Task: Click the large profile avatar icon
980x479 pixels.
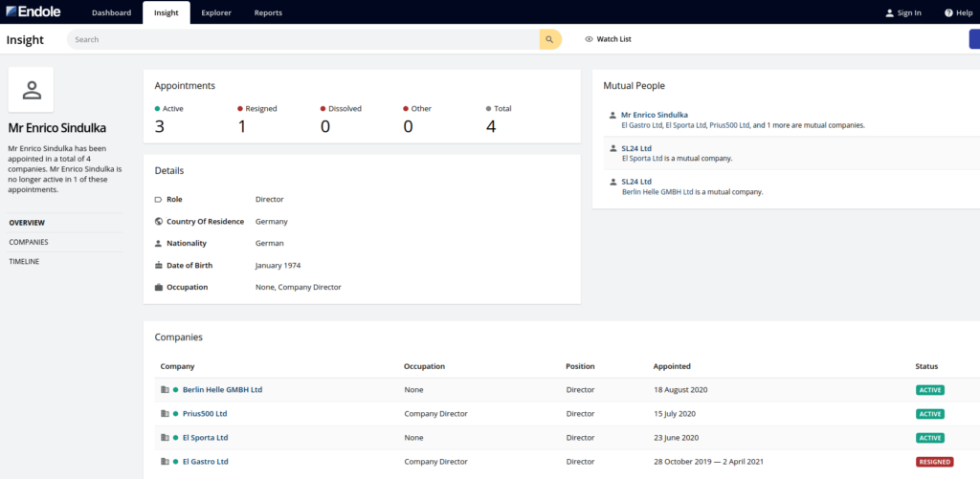Action: tap(32, 90)
